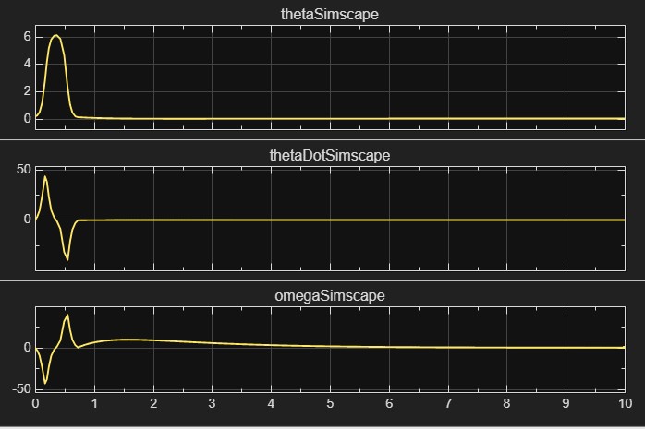Image resolution: width=645 pixels, height=429 pixels.
Task: Click x-axis tick label 10
Action: pyautogui.click(x=625, y=403)
